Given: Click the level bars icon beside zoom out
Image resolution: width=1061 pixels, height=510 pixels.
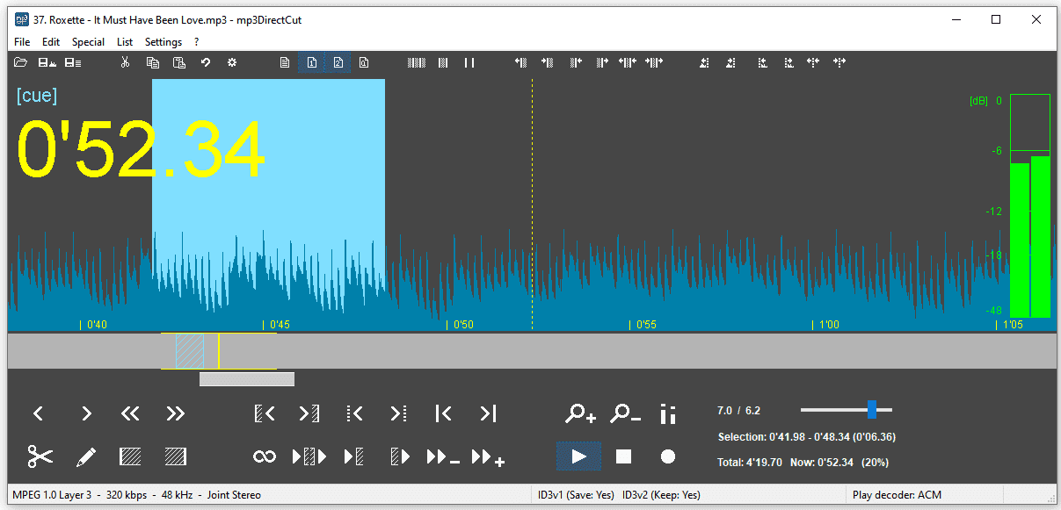Looking at the screenshot, I should click(668, 413).
